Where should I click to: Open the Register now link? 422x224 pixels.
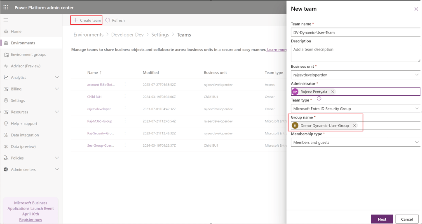pyautogui.click(x=30, y=219)
